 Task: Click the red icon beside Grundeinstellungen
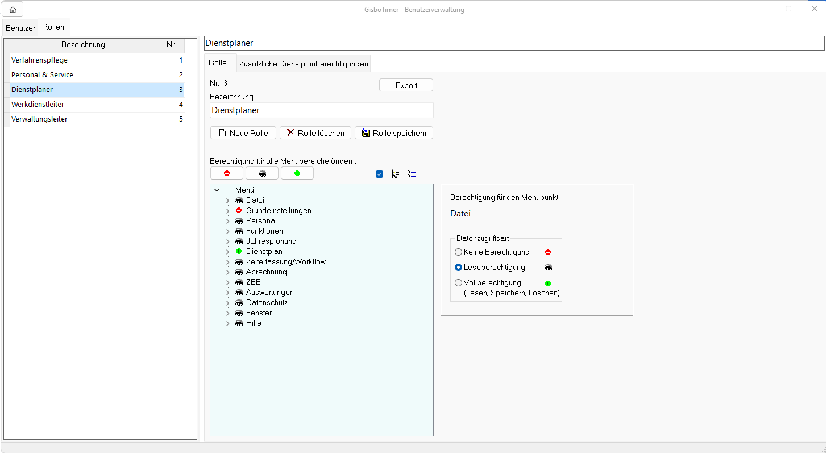tap(239, 211)
